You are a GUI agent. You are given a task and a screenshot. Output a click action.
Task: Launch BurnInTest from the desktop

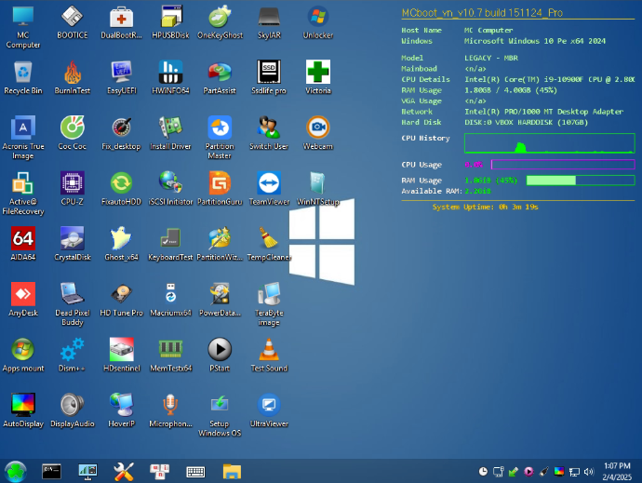pyautogui.click(x=72, y=78)
